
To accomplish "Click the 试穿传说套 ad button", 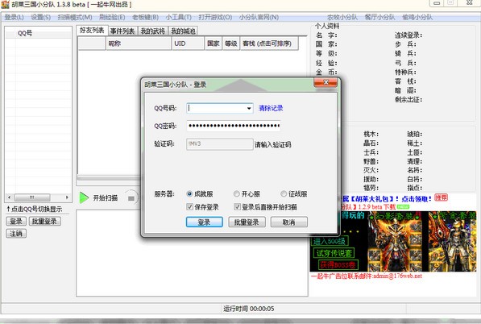I will click(x=334, y=253).
